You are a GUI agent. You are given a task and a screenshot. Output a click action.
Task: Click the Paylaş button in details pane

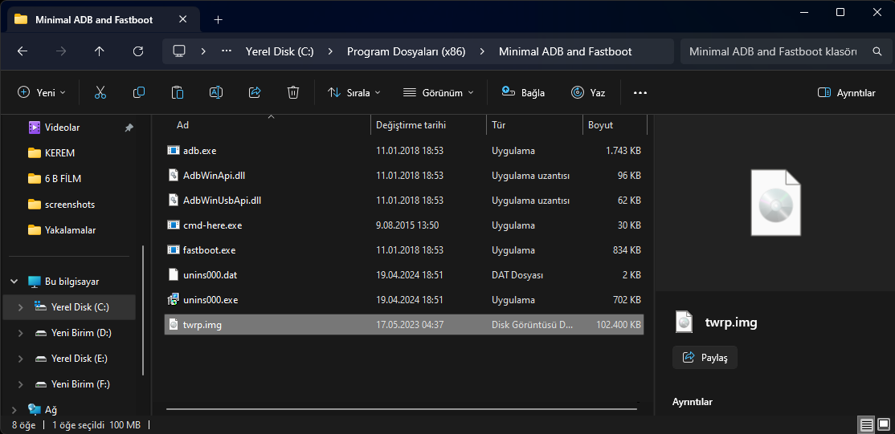pos(705,358)
